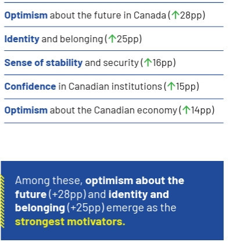The width and height of the screenshot is (230, 242).
Task: Click the bold Sense of stability text
Action: [44, 63]
